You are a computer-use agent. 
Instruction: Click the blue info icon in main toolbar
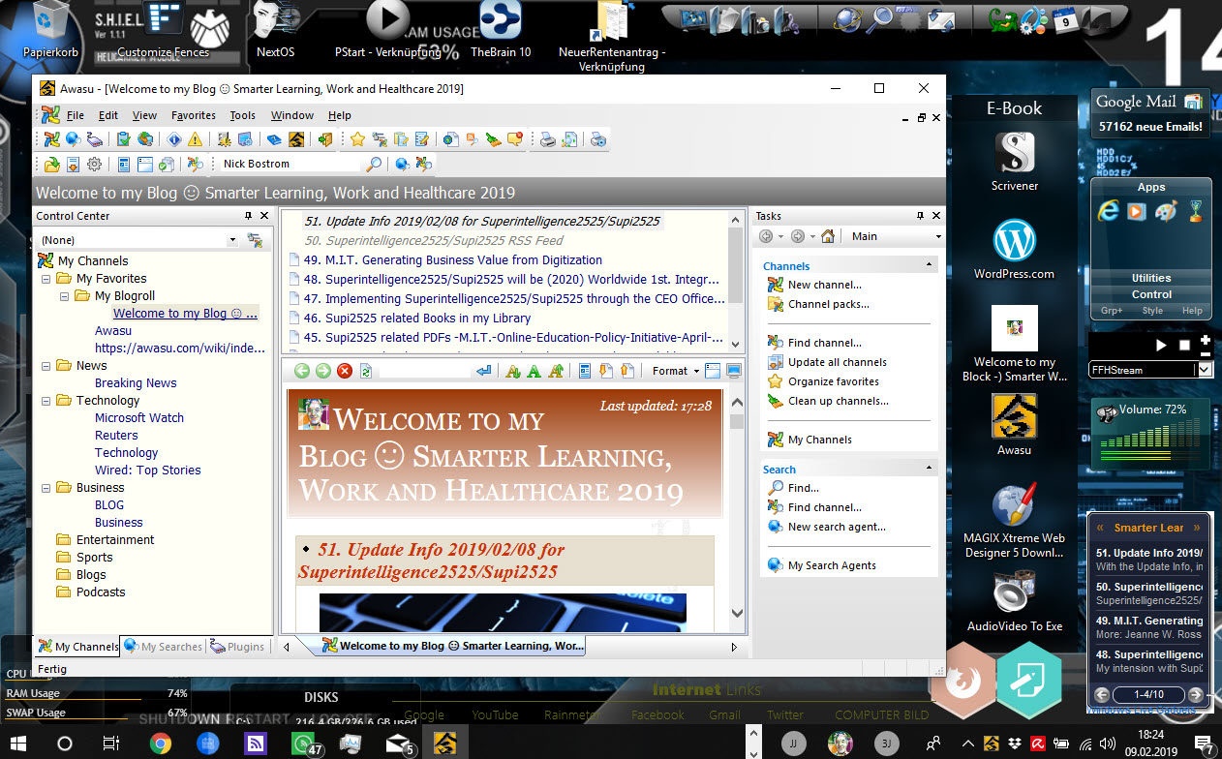tap(175, 139)
